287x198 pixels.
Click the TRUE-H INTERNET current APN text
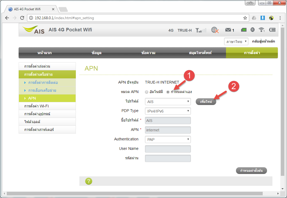pyautogui.click(x=162, y=82)
